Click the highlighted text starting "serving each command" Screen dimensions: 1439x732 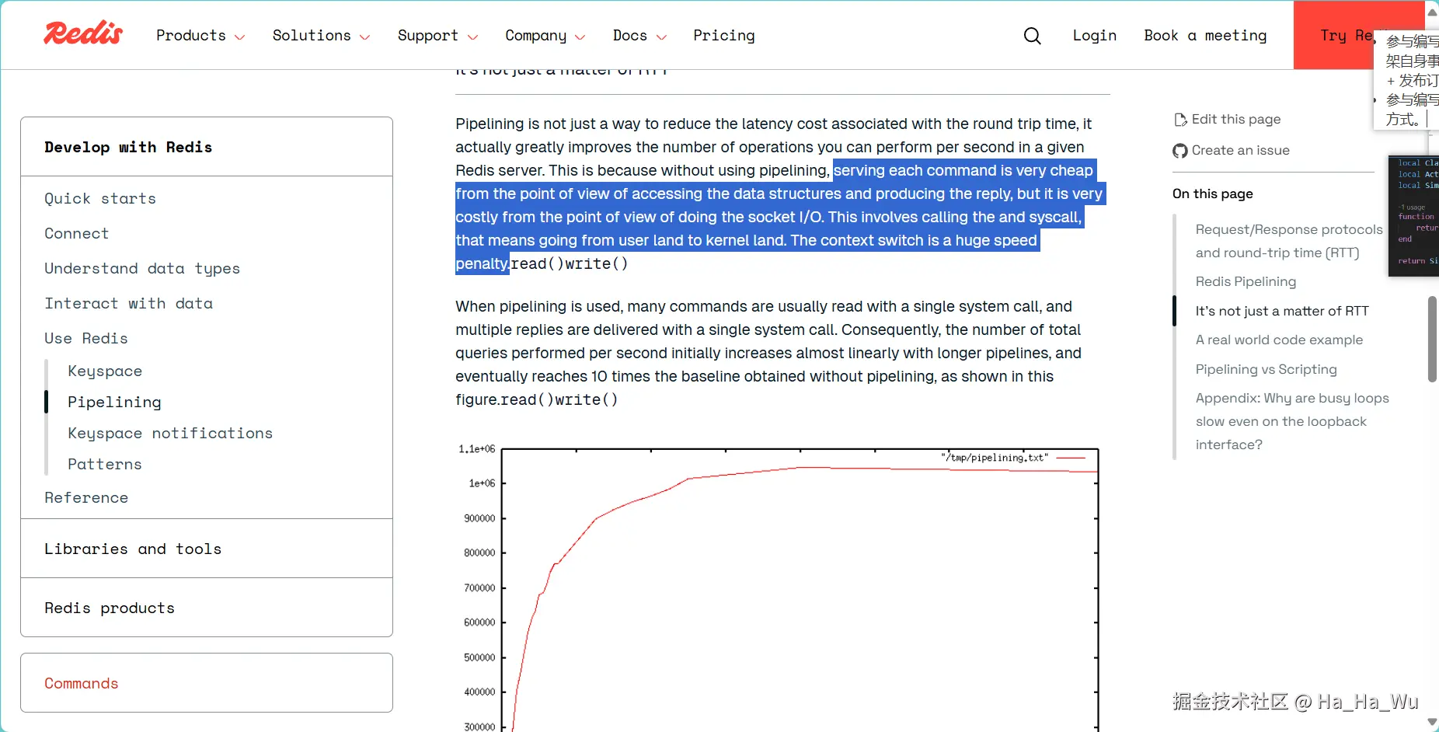[779, 217]
